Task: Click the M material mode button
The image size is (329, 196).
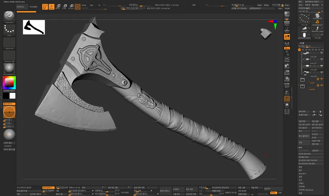Action: pos(99,5)
